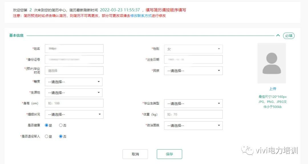Open the 籍贯 dropdown
The width and height of the screenshot is (308, 164).
[x=74, y=82]
